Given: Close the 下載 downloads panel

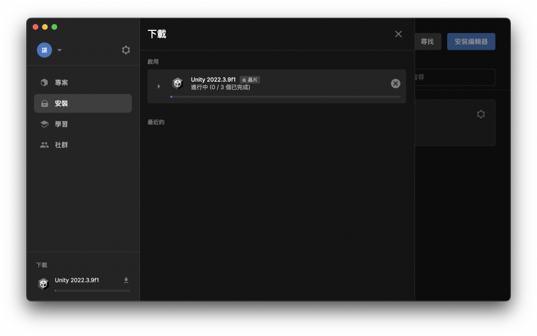Looking at the screenshot, I should (x=399, y=34).
